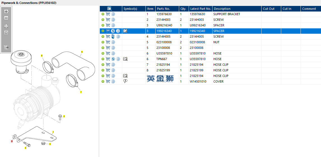Sort by the Item column header
This screenshot has width=321, height=157.
coord(151,9)
